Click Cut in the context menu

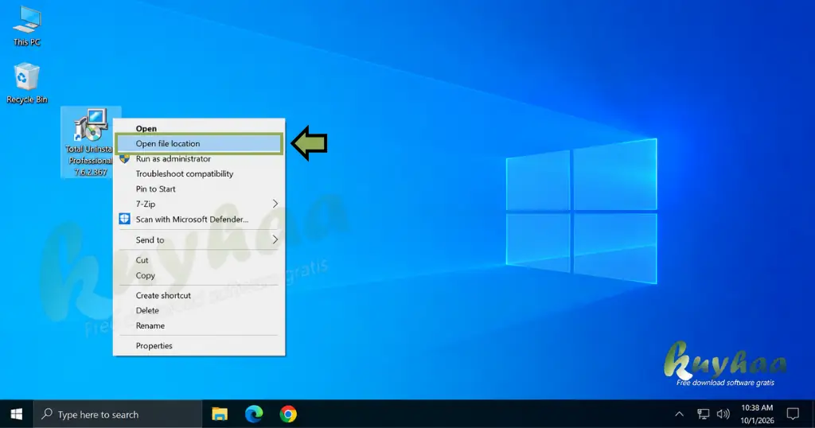click(x=199, y=259)
